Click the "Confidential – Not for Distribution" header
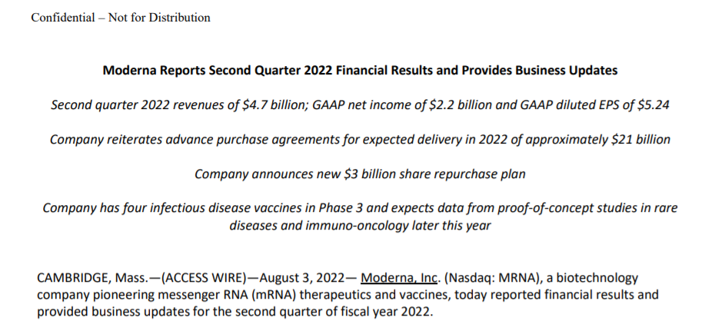 [x=121, y=17]
